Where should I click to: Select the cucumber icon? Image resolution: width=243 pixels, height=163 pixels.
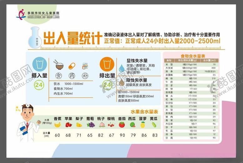[x=154, y=125]
